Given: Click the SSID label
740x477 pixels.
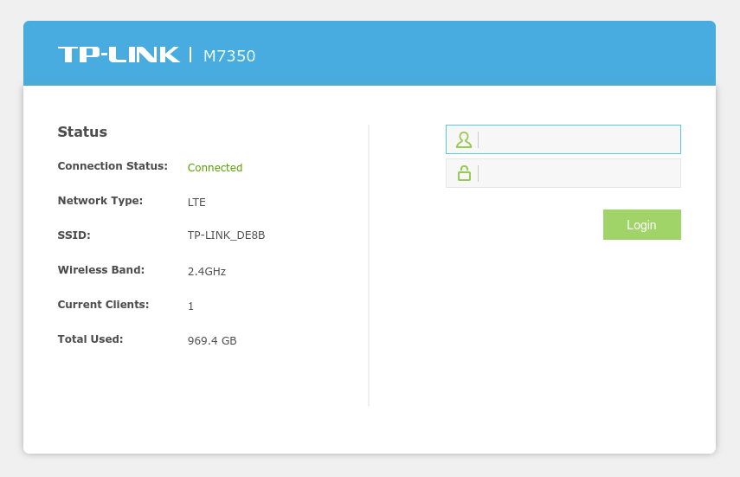Looking at the screenshot, I should (74, 235).
